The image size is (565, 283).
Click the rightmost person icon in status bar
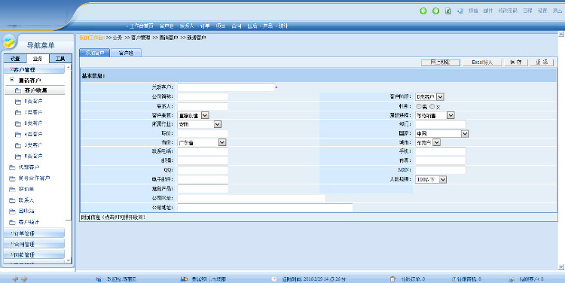coord(512,279)
